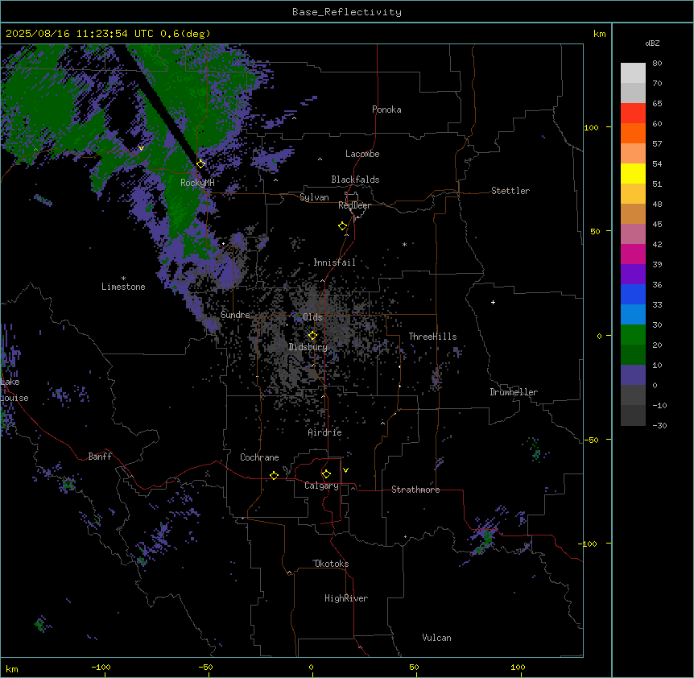Image resolution: width=694 pixels, height=678 pixels.
Task: Click the HighRiver label
Action: pos(346,598)
